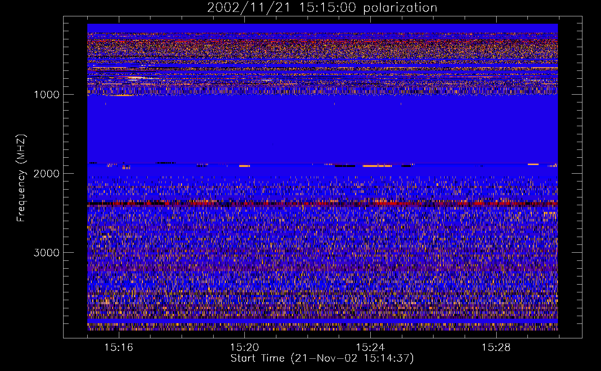Click the "15:20" time tick label
Image resolution: width=601 pixels, height=371 pixels.
(x=244, y=347)
